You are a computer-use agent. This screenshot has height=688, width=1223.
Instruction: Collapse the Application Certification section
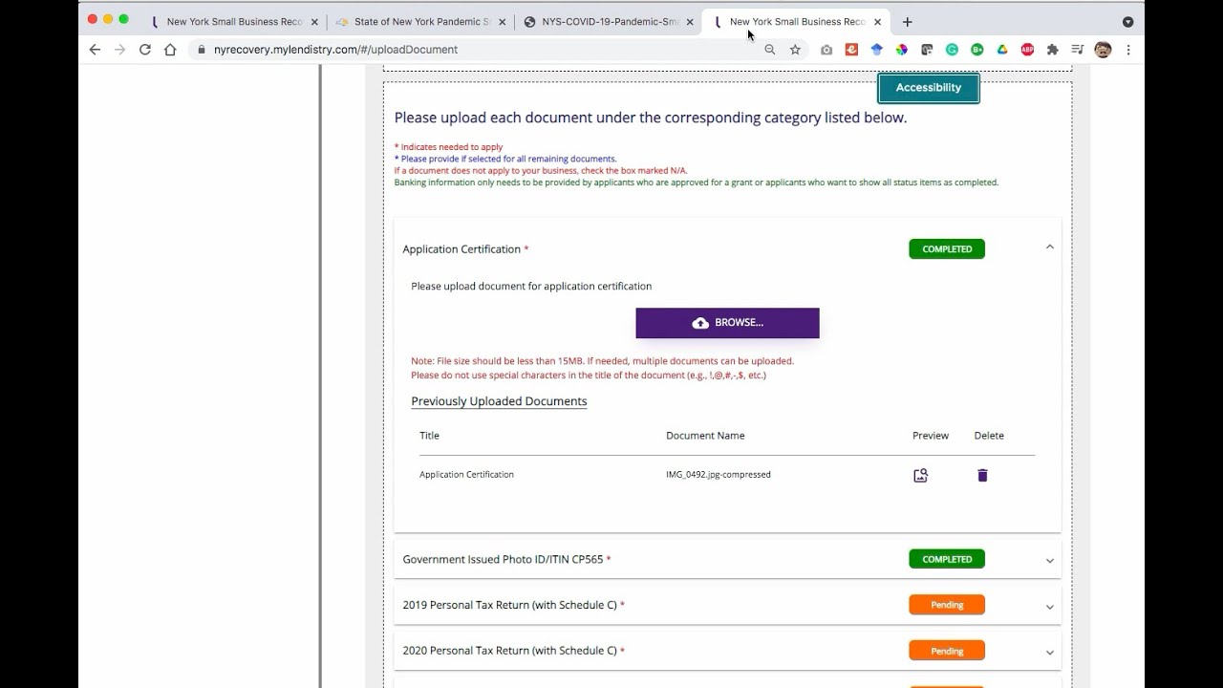tap(1049, 247)
